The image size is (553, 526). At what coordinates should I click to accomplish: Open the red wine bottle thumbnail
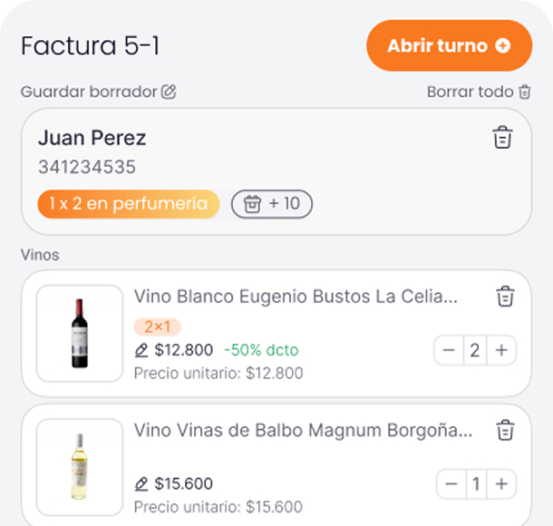80,333
